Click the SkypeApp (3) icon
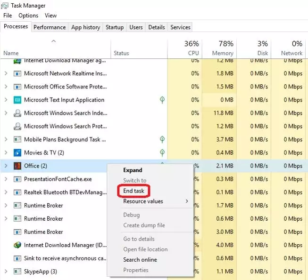This screenshot has height=280, width=308. [17, 272]
